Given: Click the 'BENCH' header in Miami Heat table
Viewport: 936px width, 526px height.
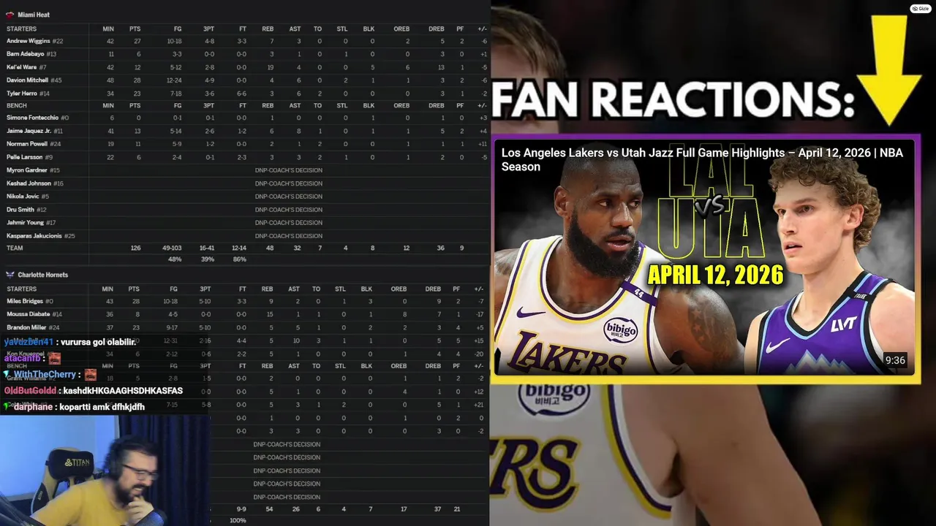Looking at the screenshot, I should (x=16, y=105).
